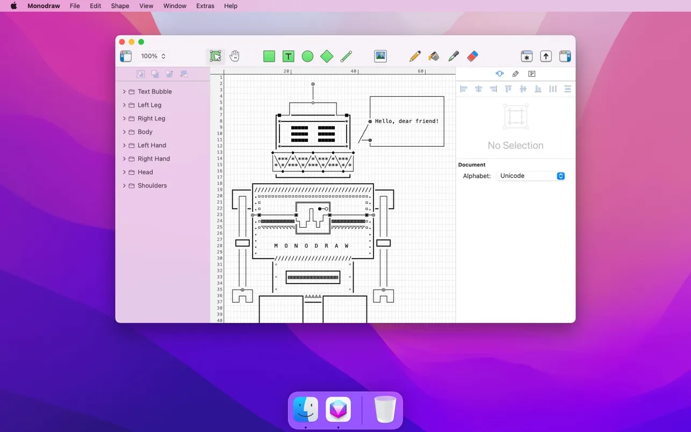Image resolution: width=691 pixels, height=432 pixels.
Task: Open the Shape menu
Action: coord(120,6)
